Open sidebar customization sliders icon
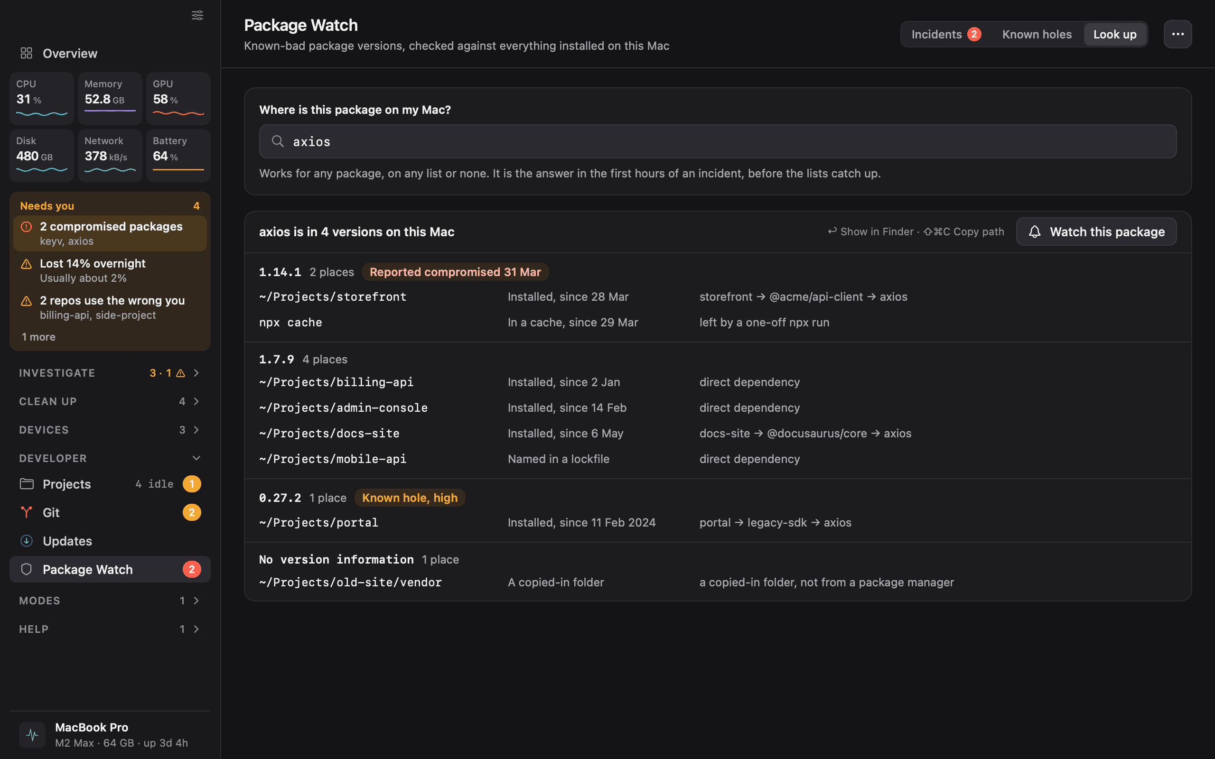Image resolution: width=1215 pixels, height=759 pixels. pos(197,15)
